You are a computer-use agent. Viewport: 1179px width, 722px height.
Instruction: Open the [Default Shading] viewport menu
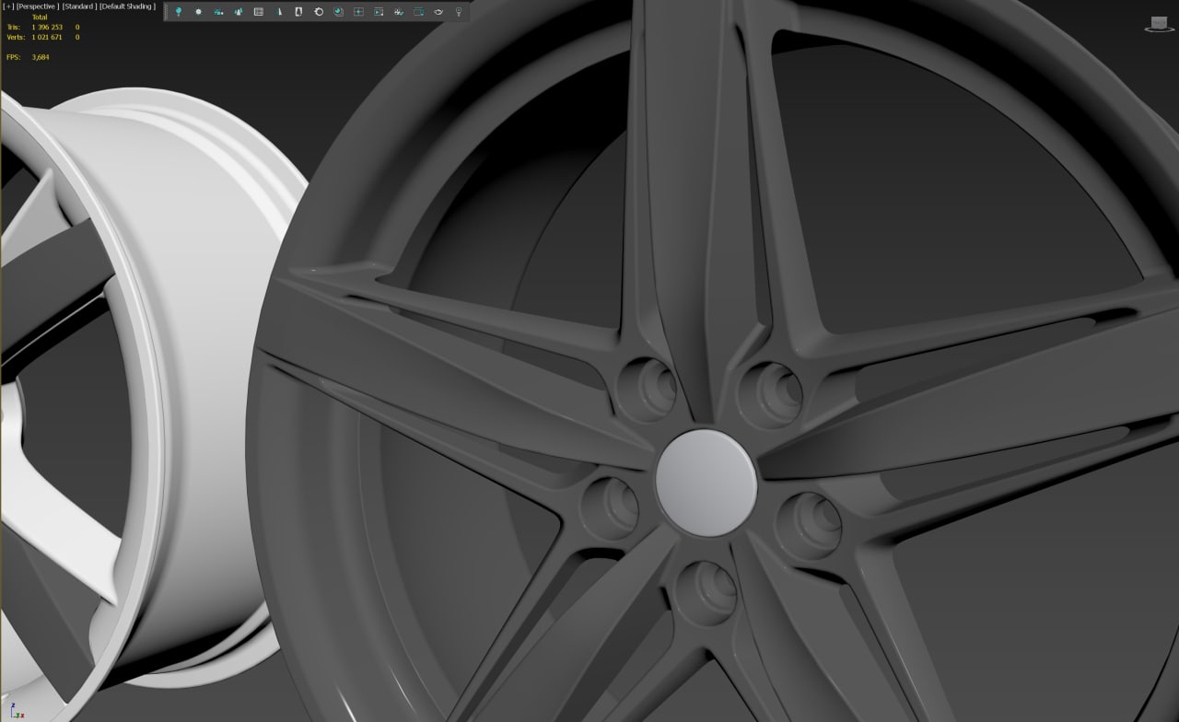127,6
